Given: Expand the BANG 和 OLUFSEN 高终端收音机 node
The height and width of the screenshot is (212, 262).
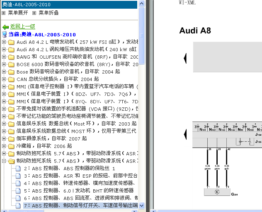Looking at the screenshot, I should 4,57.
